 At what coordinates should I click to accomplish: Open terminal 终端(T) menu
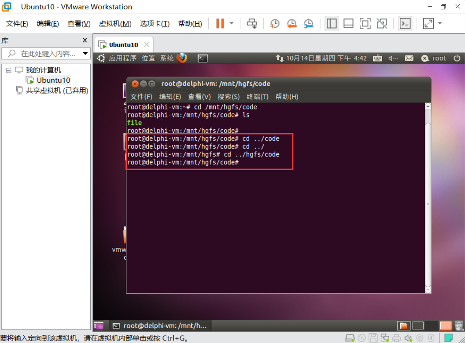(258, 97)
